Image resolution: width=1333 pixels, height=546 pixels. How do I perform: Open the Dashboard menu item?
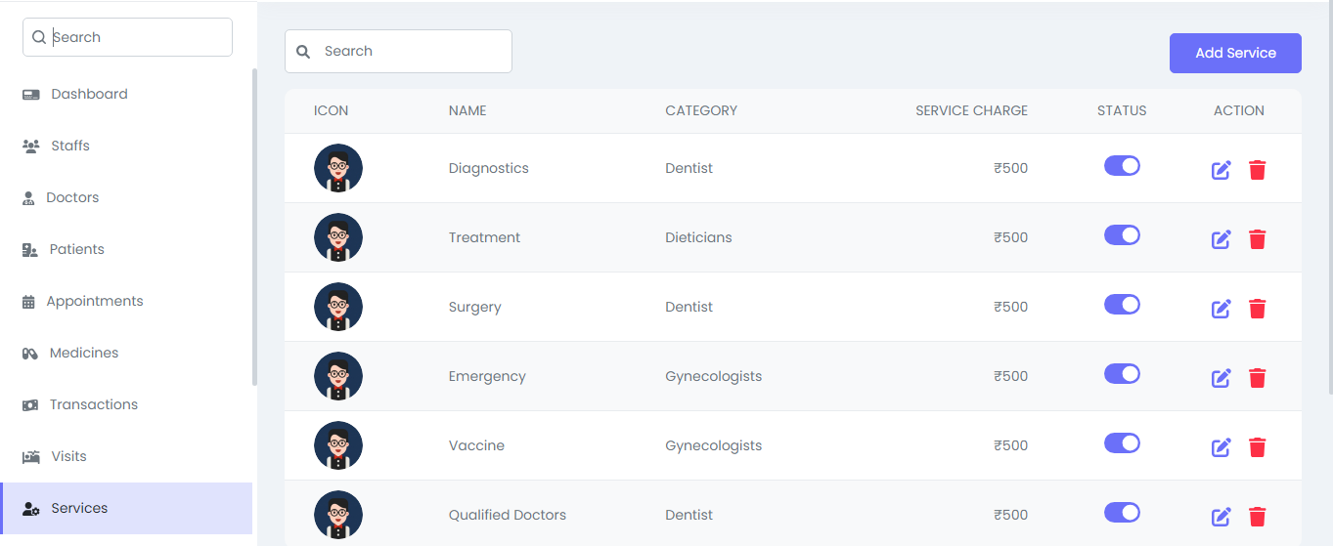(x=89, y=94)
